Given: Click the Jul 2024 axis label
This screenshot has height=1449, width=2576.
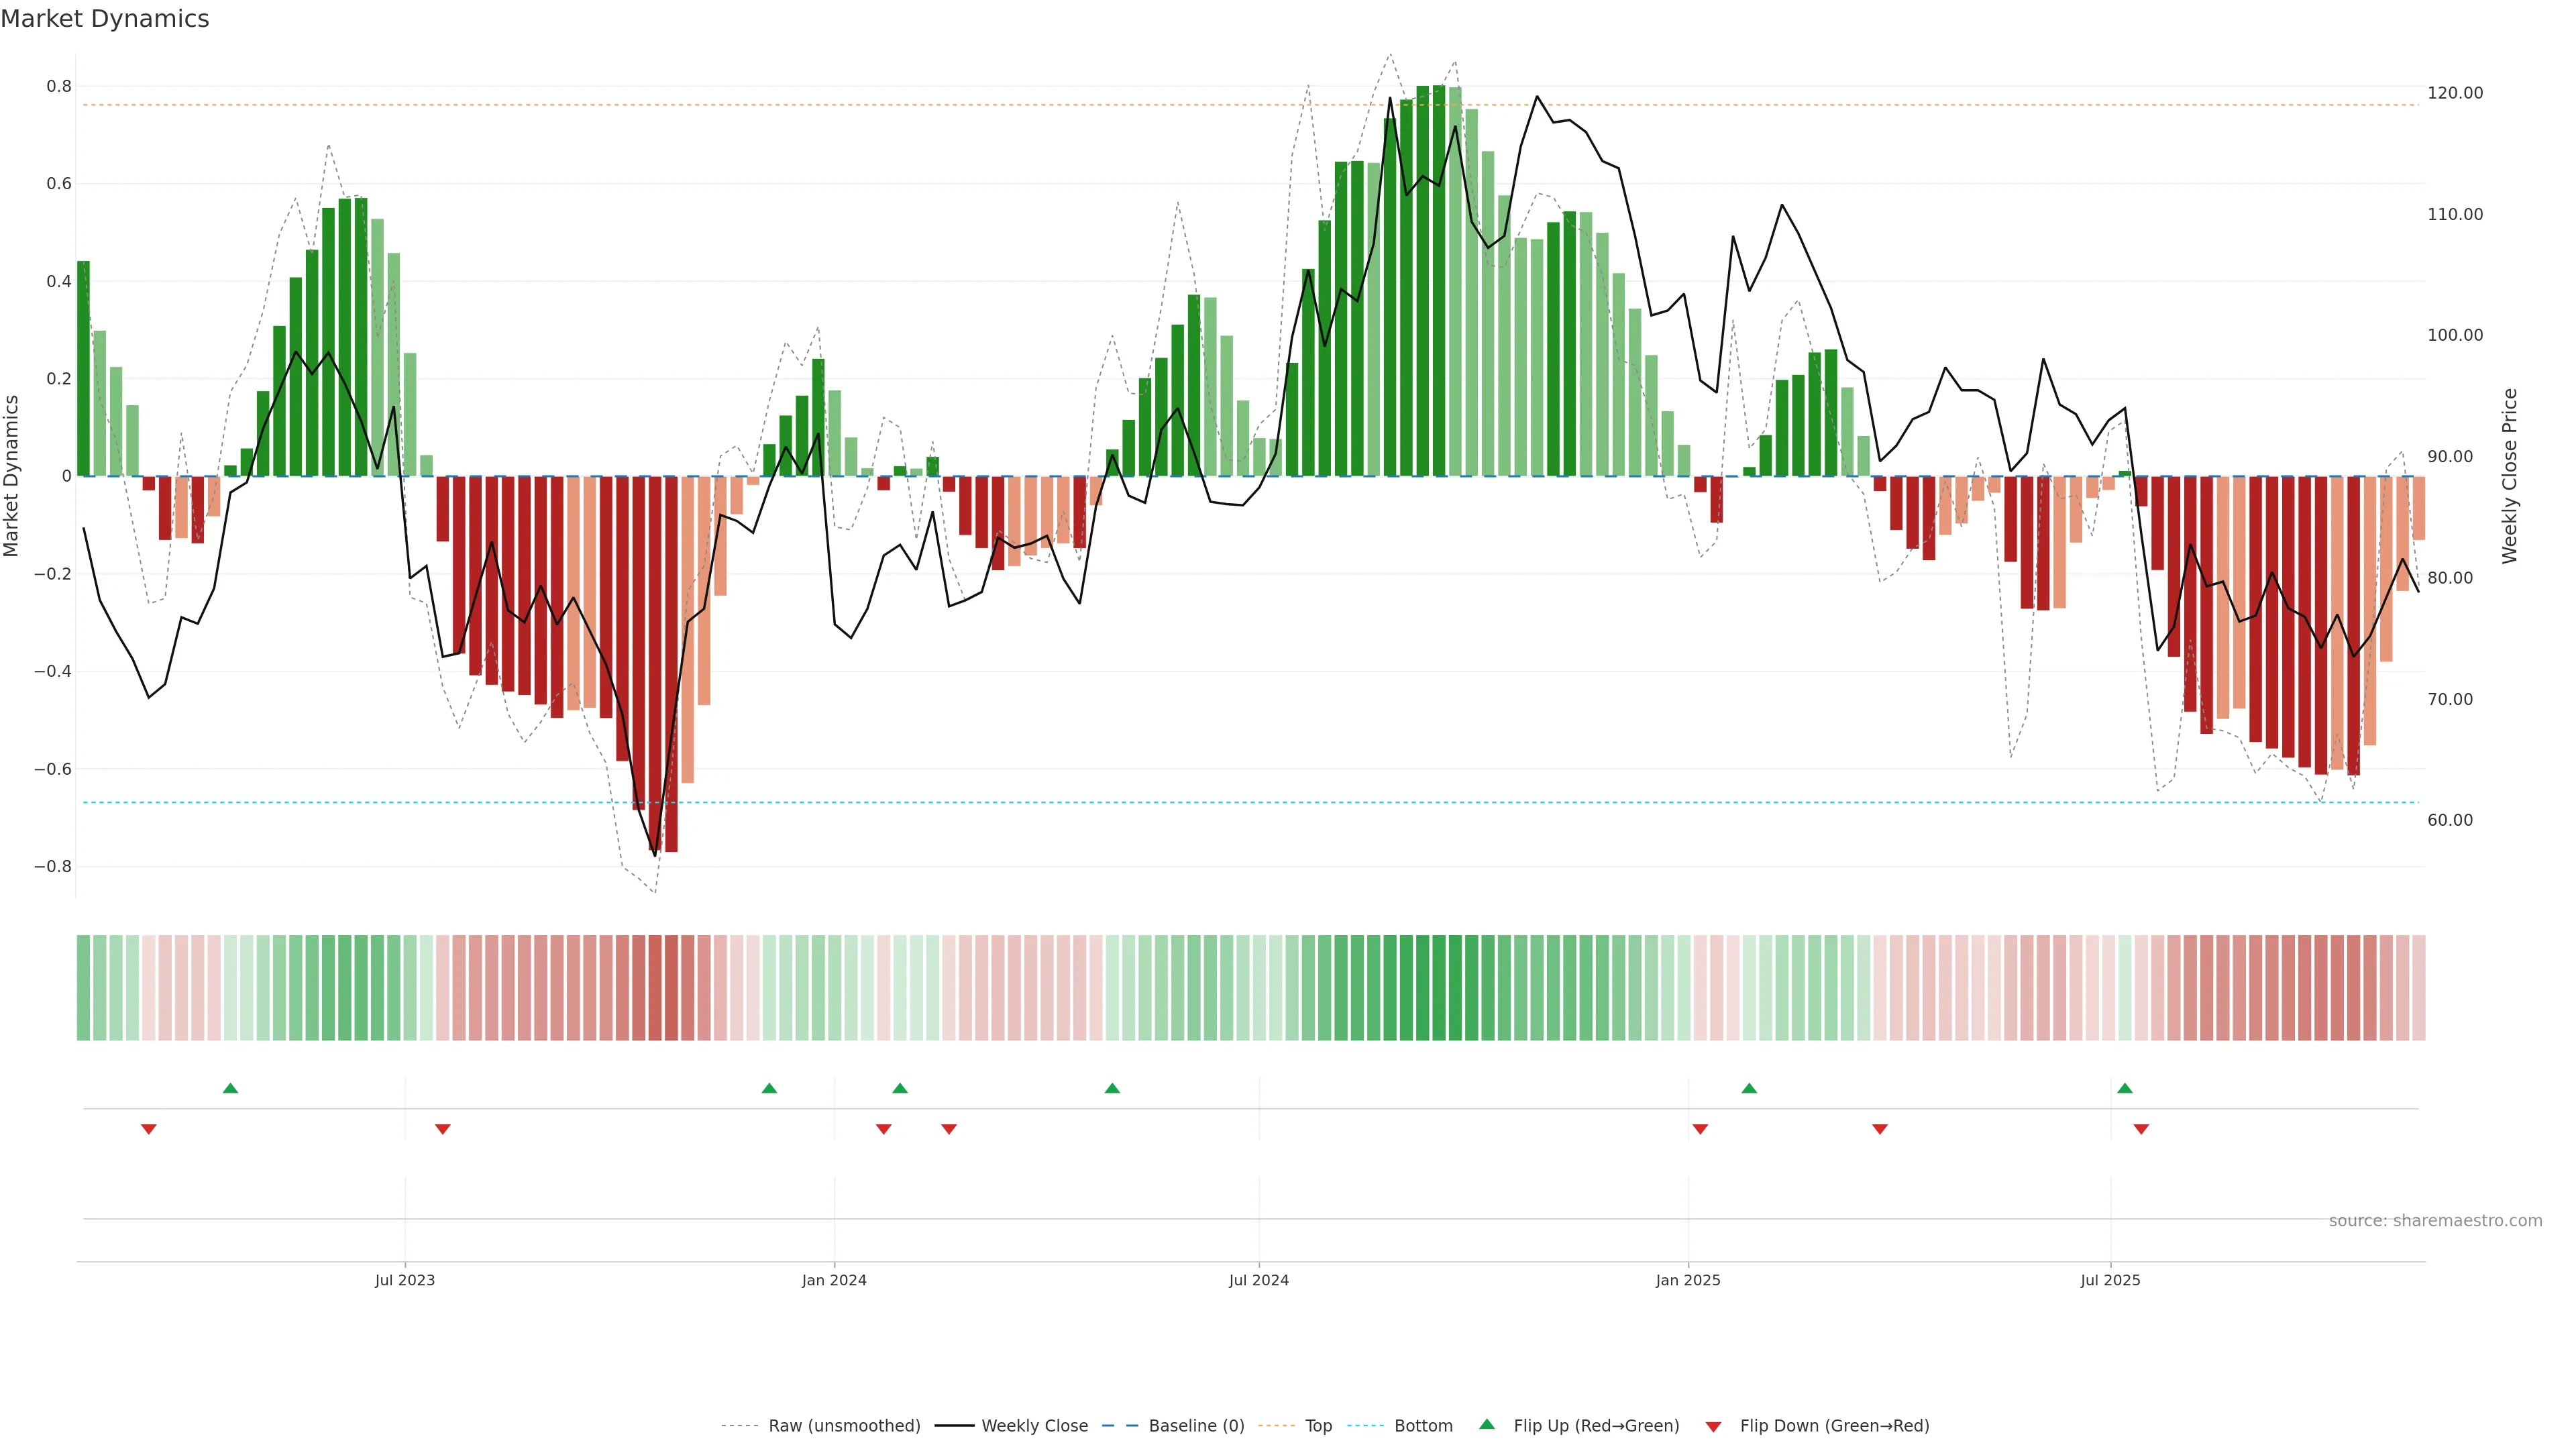Looking at the screenshot, I should click(x=1258, y=1280).
